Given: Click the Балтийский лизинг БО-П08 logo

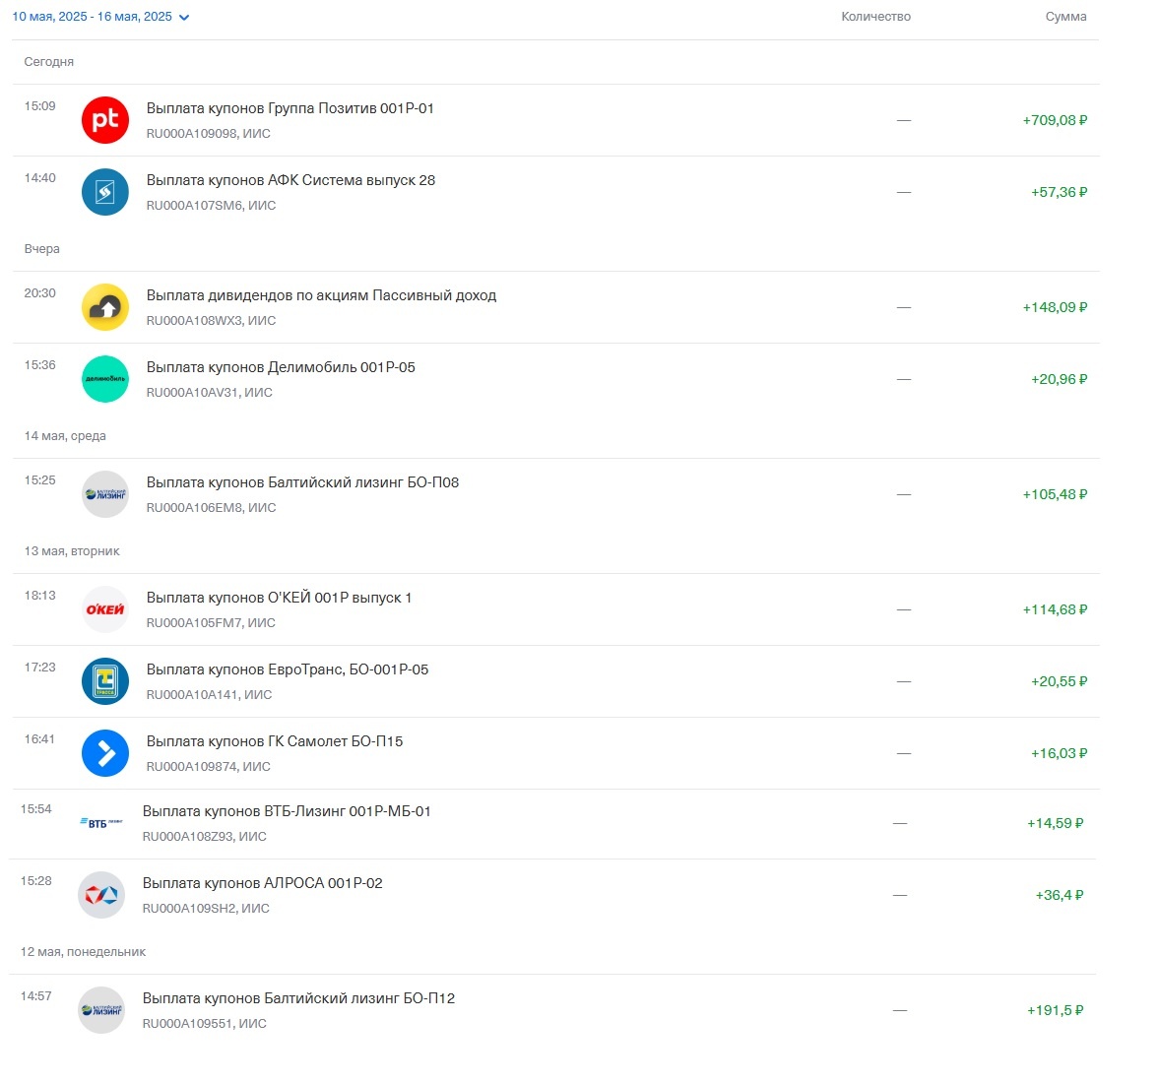Looking at the screenshot, I should [104, 494].
